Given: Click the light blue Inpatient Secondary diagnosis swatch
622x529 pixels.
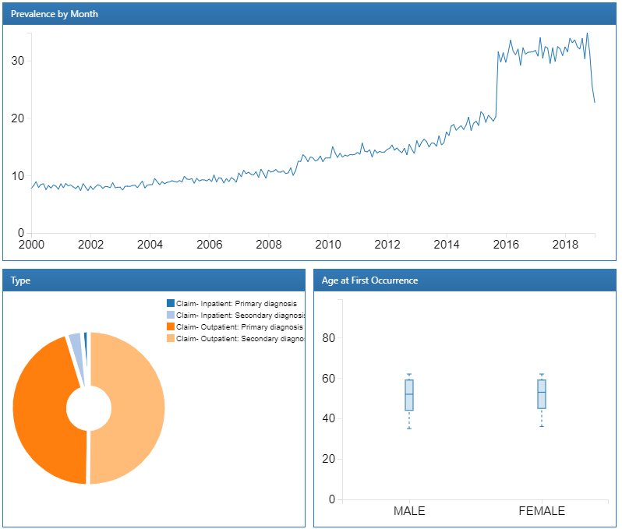Looking at the screenshot, I should tap(171, 315).
